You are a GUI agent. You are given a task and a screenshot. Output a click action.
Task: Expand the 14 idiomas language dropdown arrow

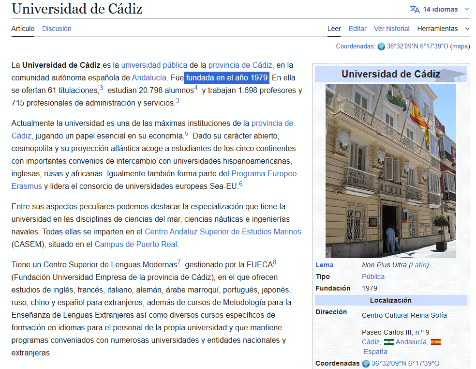(467, 9)
